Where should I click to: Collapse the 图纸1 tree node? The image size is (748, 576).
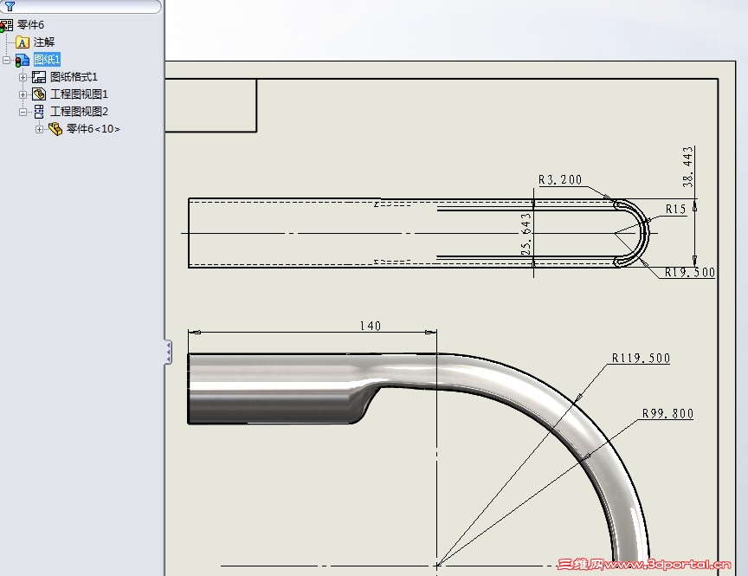[x=6, y=60]
